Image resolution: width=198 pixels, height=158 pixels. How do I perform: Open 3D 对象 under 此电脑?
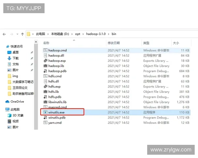18,115
